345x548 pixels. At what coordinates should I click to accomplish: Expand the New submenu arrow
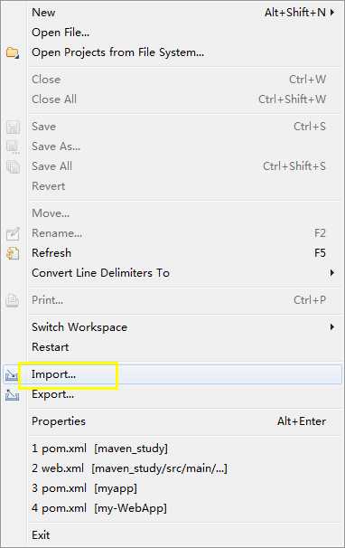[332, 13]
